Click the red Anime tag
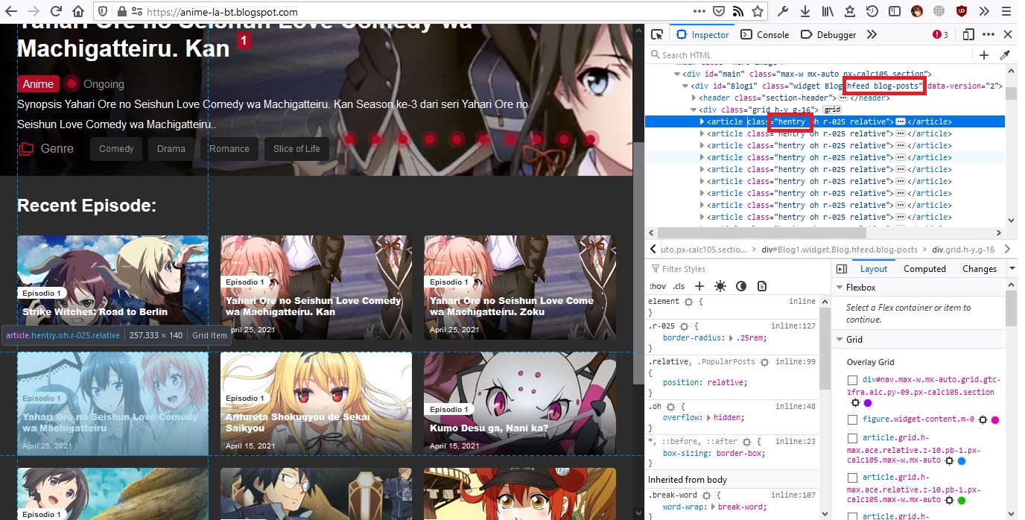Viewport: 1025px width, 520px height. click(38, 84)
